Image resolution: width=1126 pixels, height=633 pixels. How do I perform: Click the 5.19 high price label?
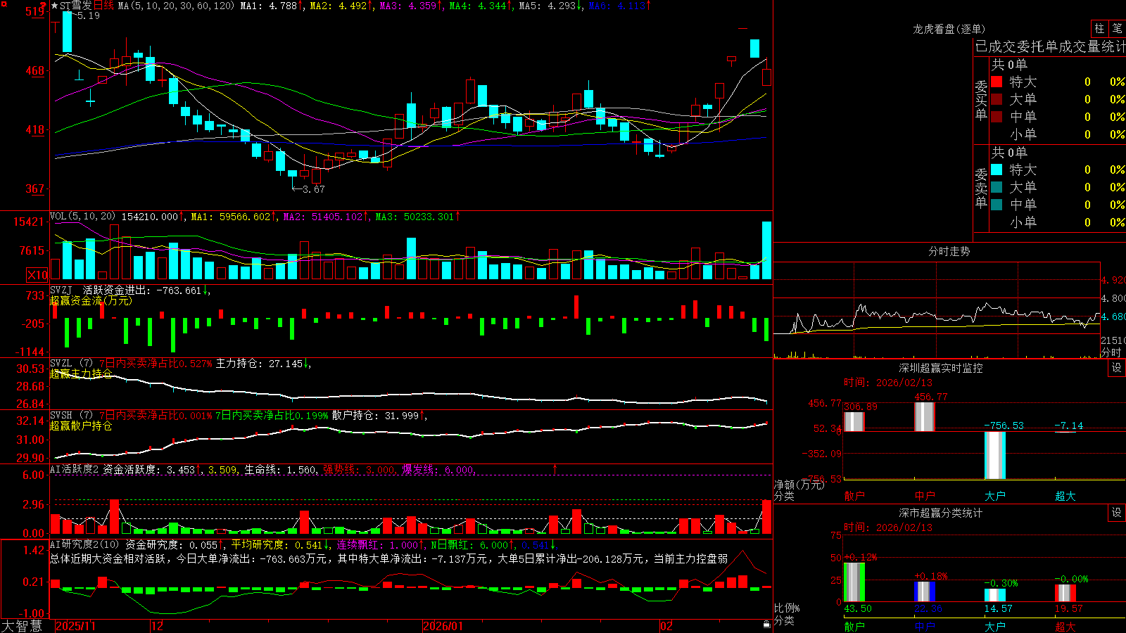(x=89, y=15)
